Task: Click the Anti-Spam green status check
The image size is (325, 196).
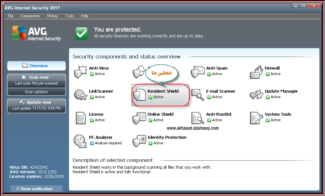Action: click(x=209, y=74)
